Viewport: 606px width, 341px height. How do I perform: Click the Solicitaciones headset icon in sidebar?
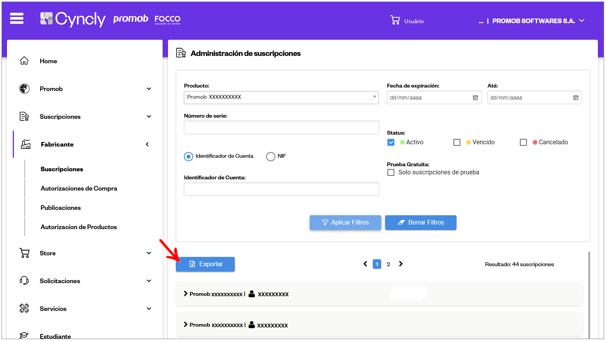tap(24, 281)
